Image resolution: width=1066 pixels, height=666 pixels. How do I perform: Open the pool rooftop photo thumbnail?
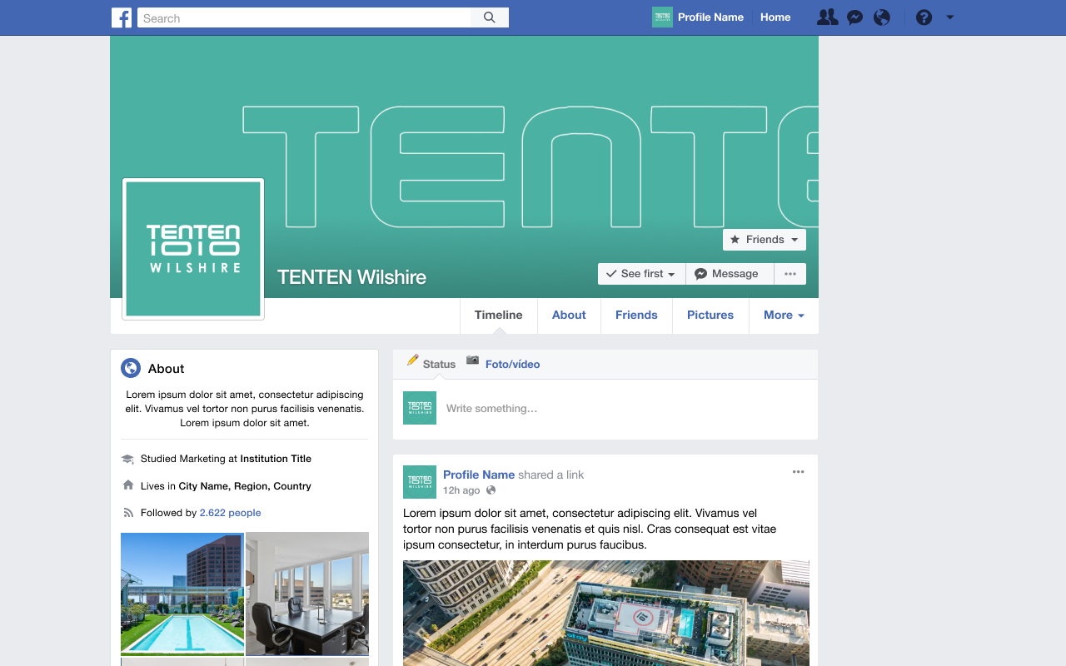[x=182, y=594]
